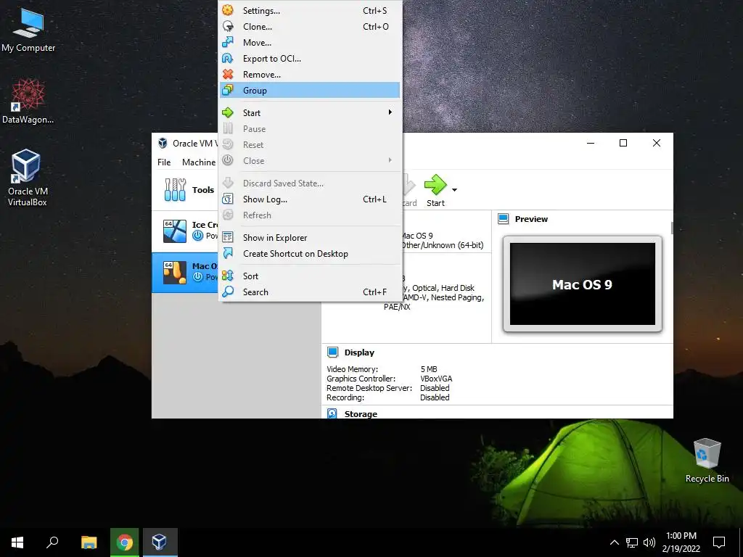The height and width of the screenshot is (557, 743).
Task: Click the volume speaker tray icon
Action: 649,542
